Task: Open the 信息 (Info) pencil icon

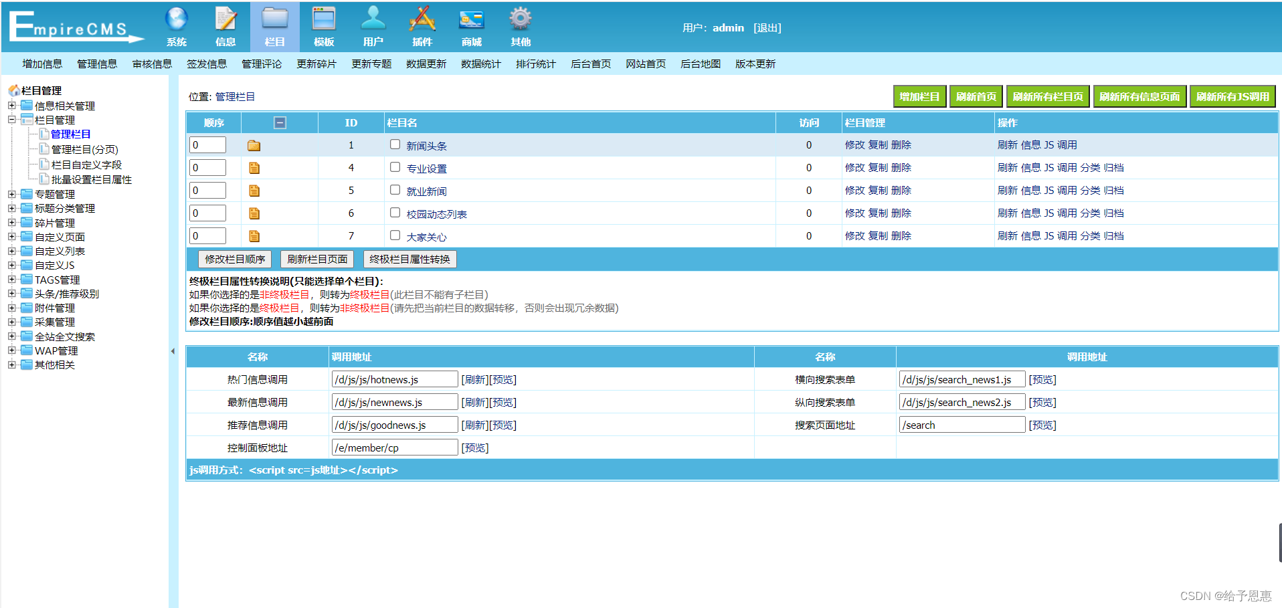Action: [225, 19]
